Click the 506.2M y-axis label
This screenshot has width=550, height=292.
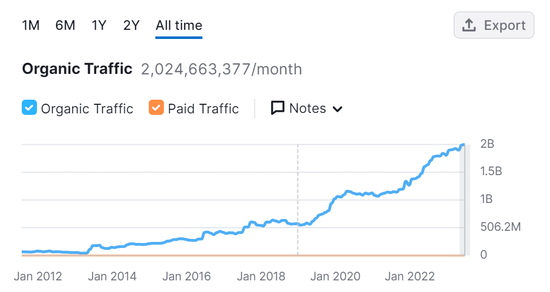tap(500, 227)
